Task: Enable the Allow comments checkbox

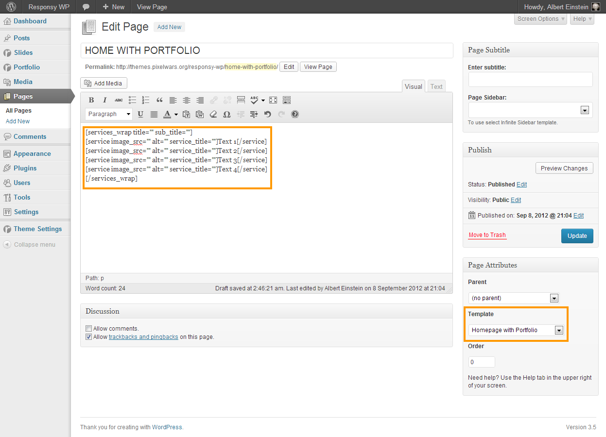Action: coord(88,329)
